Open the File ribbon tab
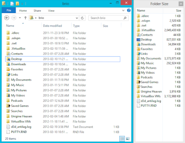The width and height of the screenshot is (185, 143). coord(9,10)
